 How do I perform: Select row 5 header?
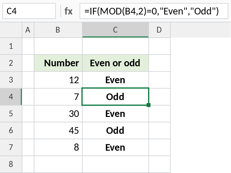click(11, 114)
